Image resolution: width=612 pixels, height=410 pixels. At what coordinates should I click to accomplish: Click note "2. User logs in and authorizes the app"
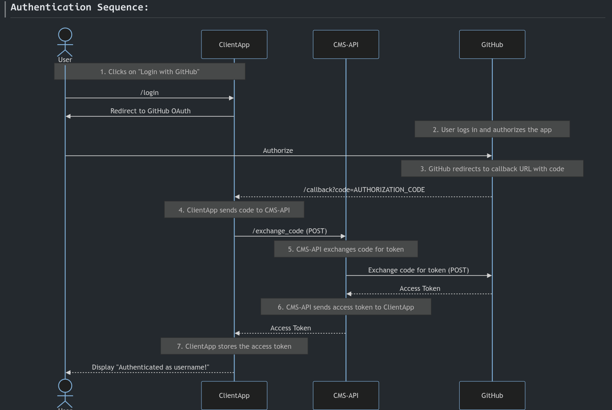tap(492, 129)
